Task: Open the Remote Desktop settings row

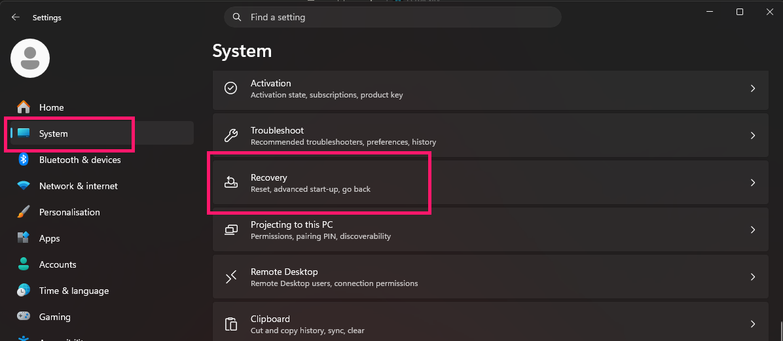Action: pyautogui.click(x=490, y=277)
